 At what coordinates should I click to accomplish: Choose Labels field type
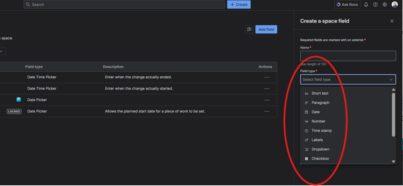(346, 140)
